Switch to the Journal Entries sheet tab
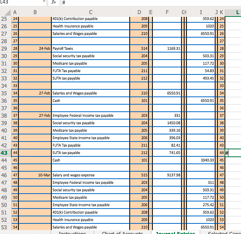 176,232
